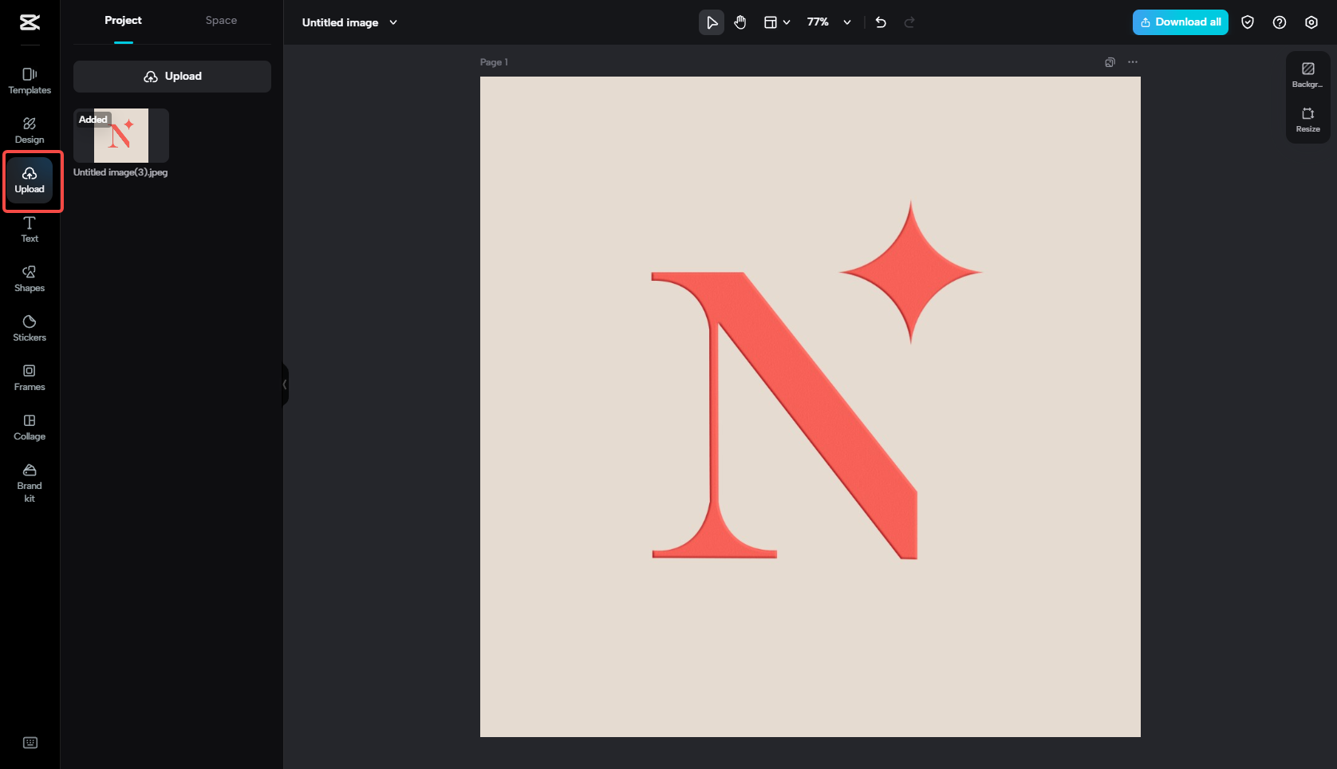Open the Design panel

click(29, 130)
